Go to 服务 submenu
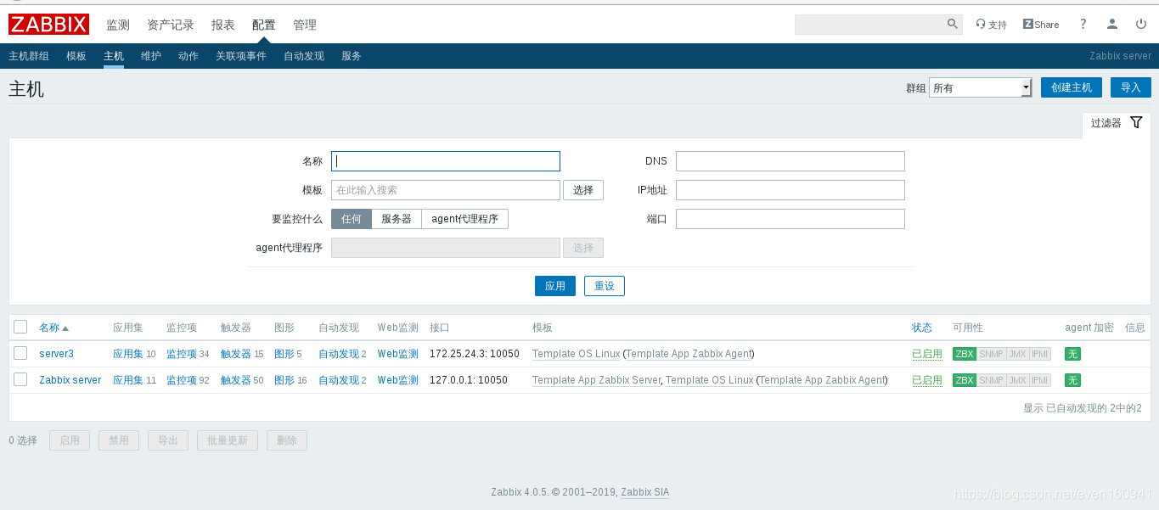The width and height of the screenshot is (1159, 510). point(352,56)
